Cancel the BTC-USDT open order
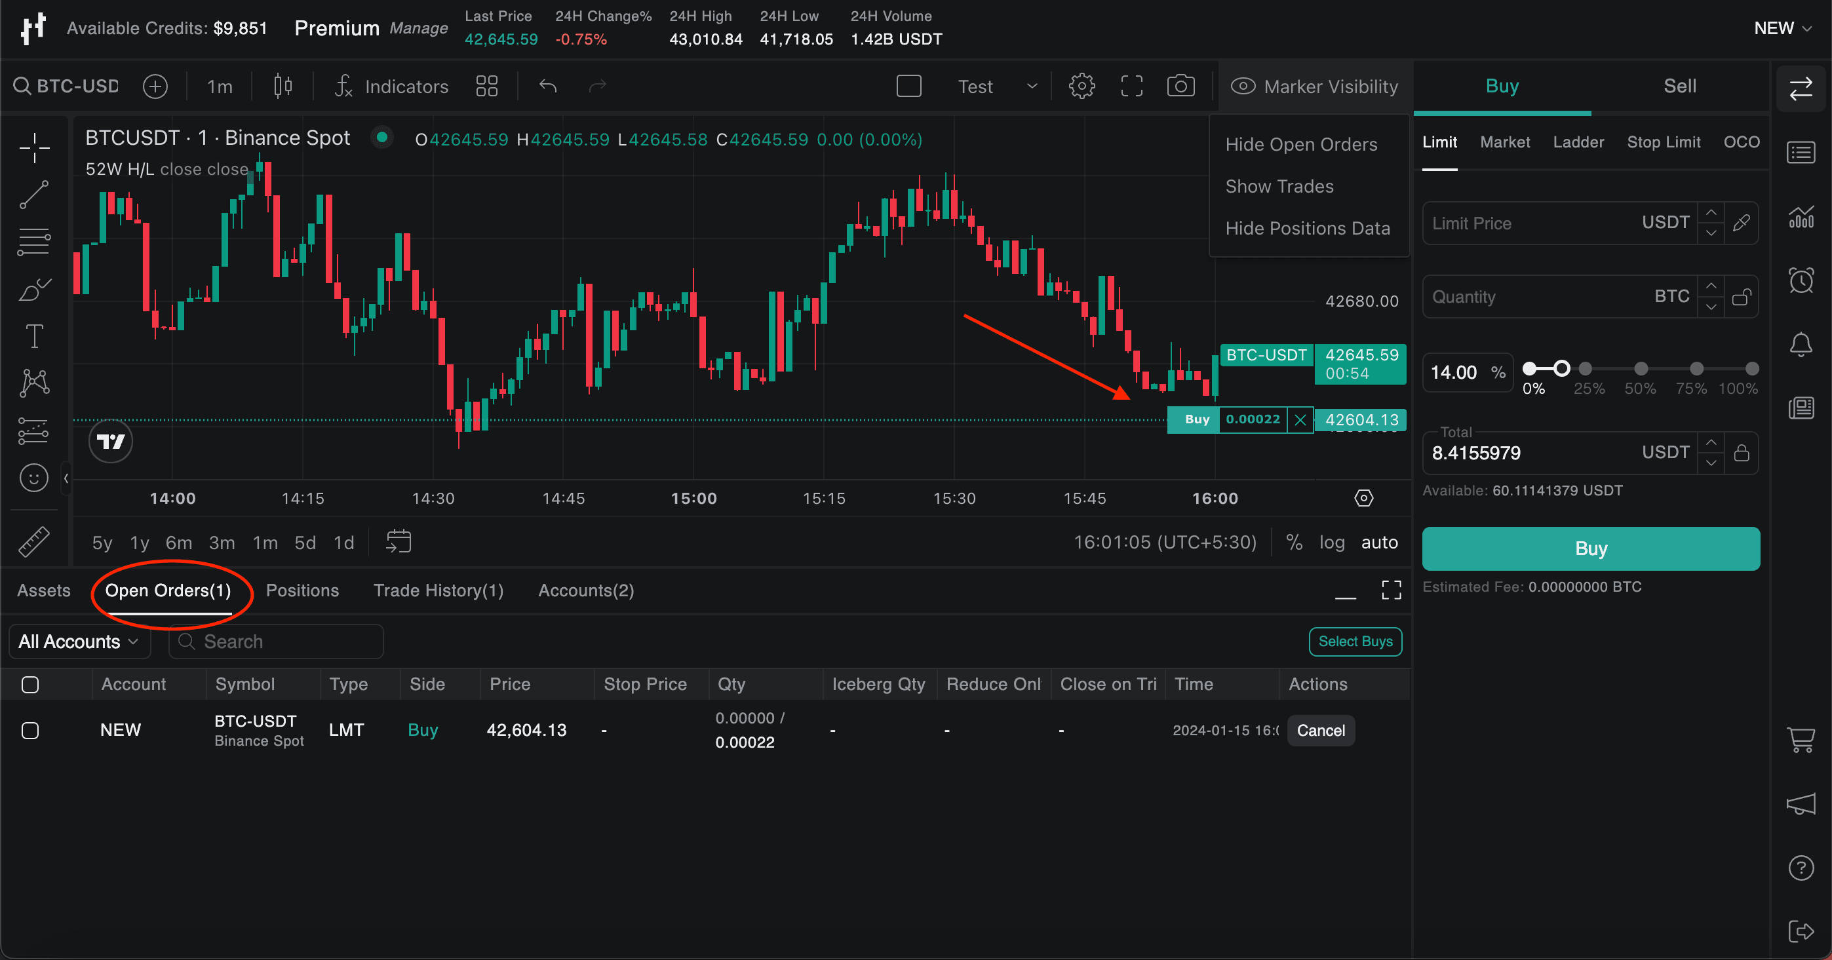1832x960 pixels. 1320,730
